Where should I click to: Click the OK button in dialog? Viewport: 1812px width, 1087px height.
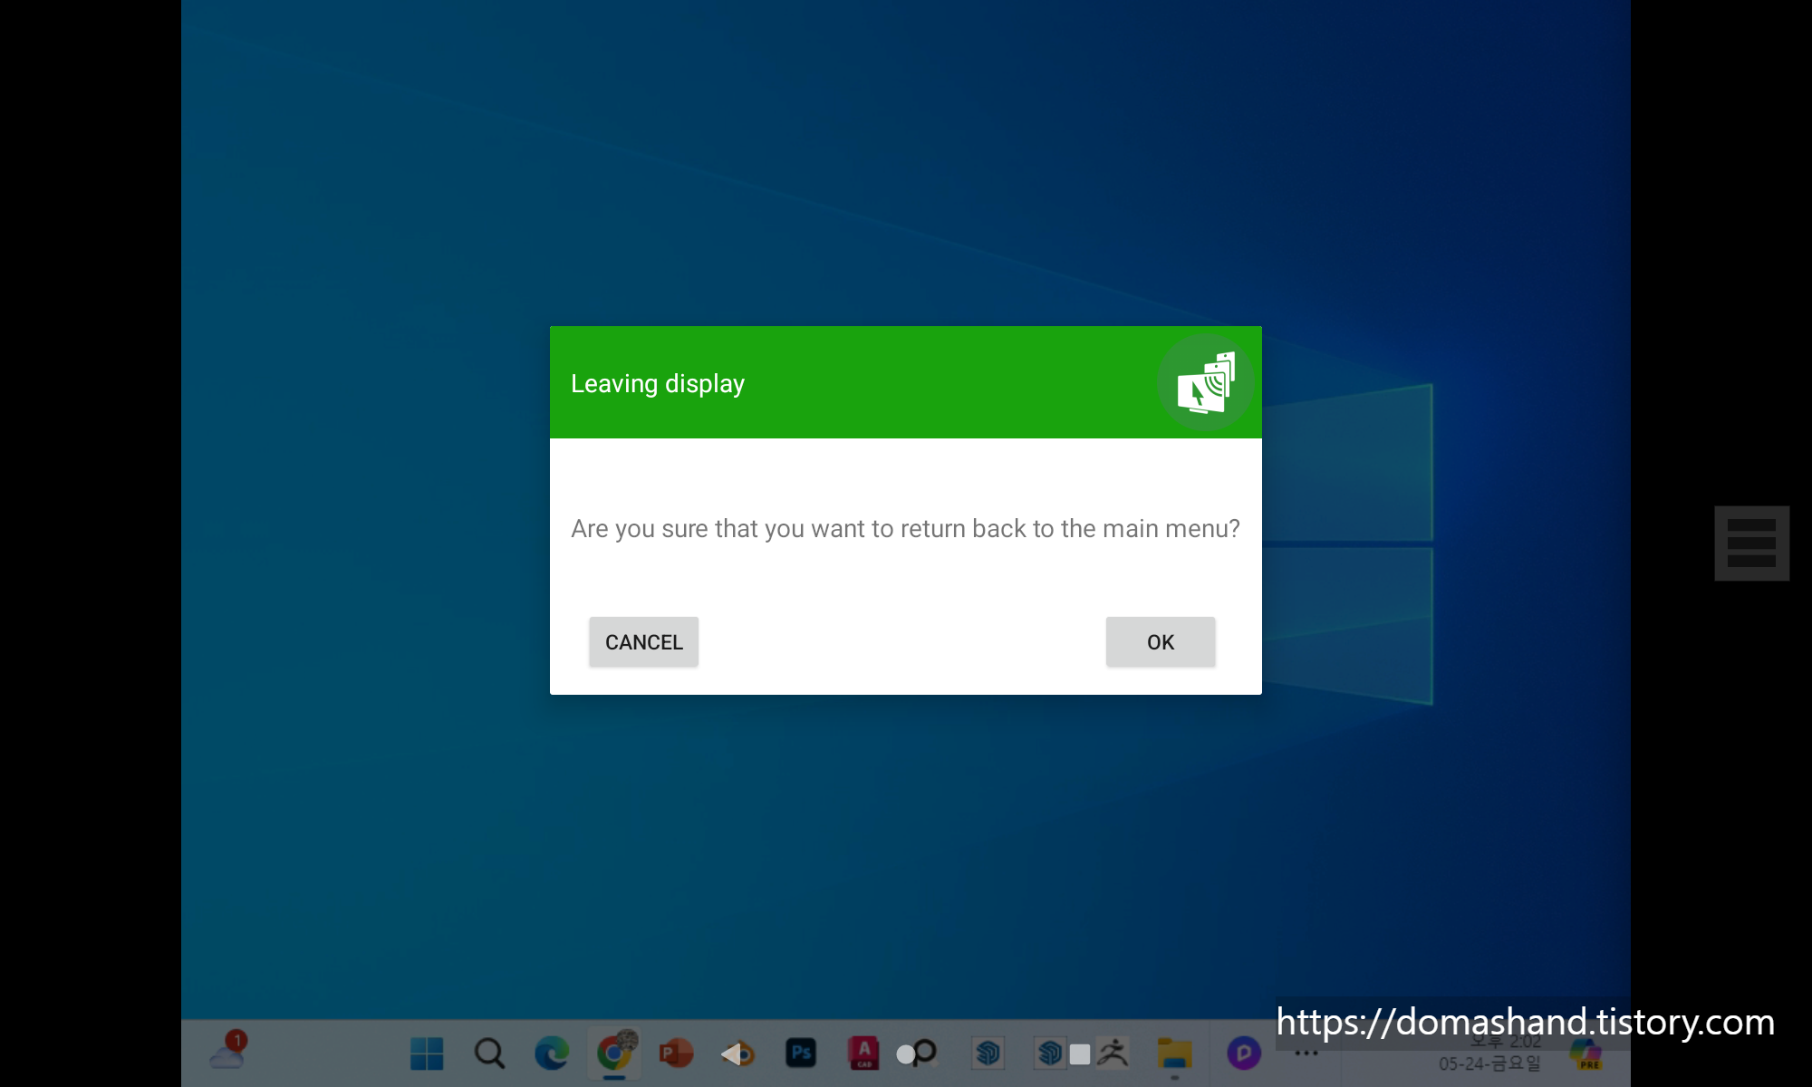pos(1160,641)
